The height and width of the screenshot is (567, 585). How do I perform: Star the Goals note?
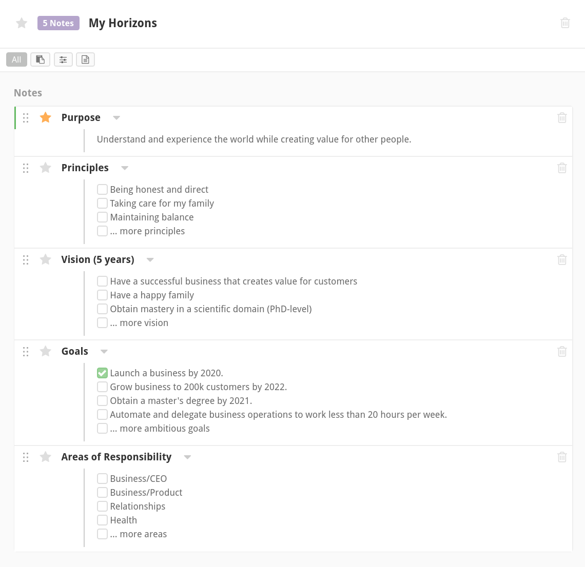coord(46,351)
